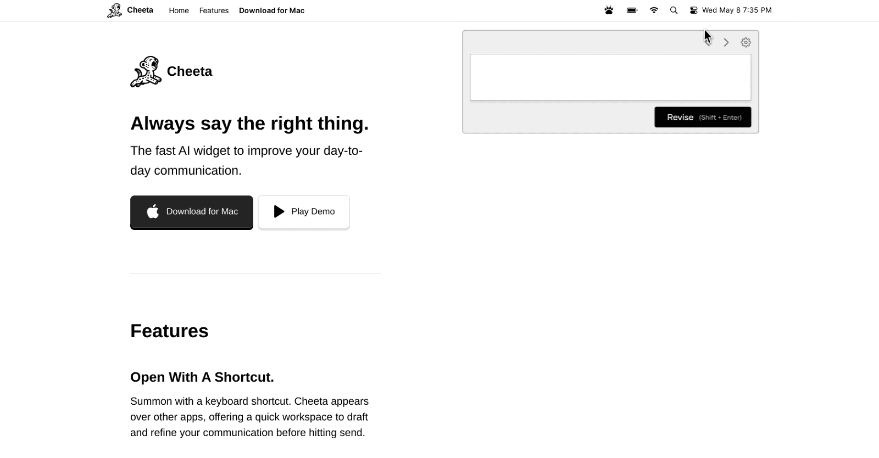Image resolution: width=879 pixels, height=458 pixels.
Task: Click the left chevron in the widget
Action: pos(709,42)
